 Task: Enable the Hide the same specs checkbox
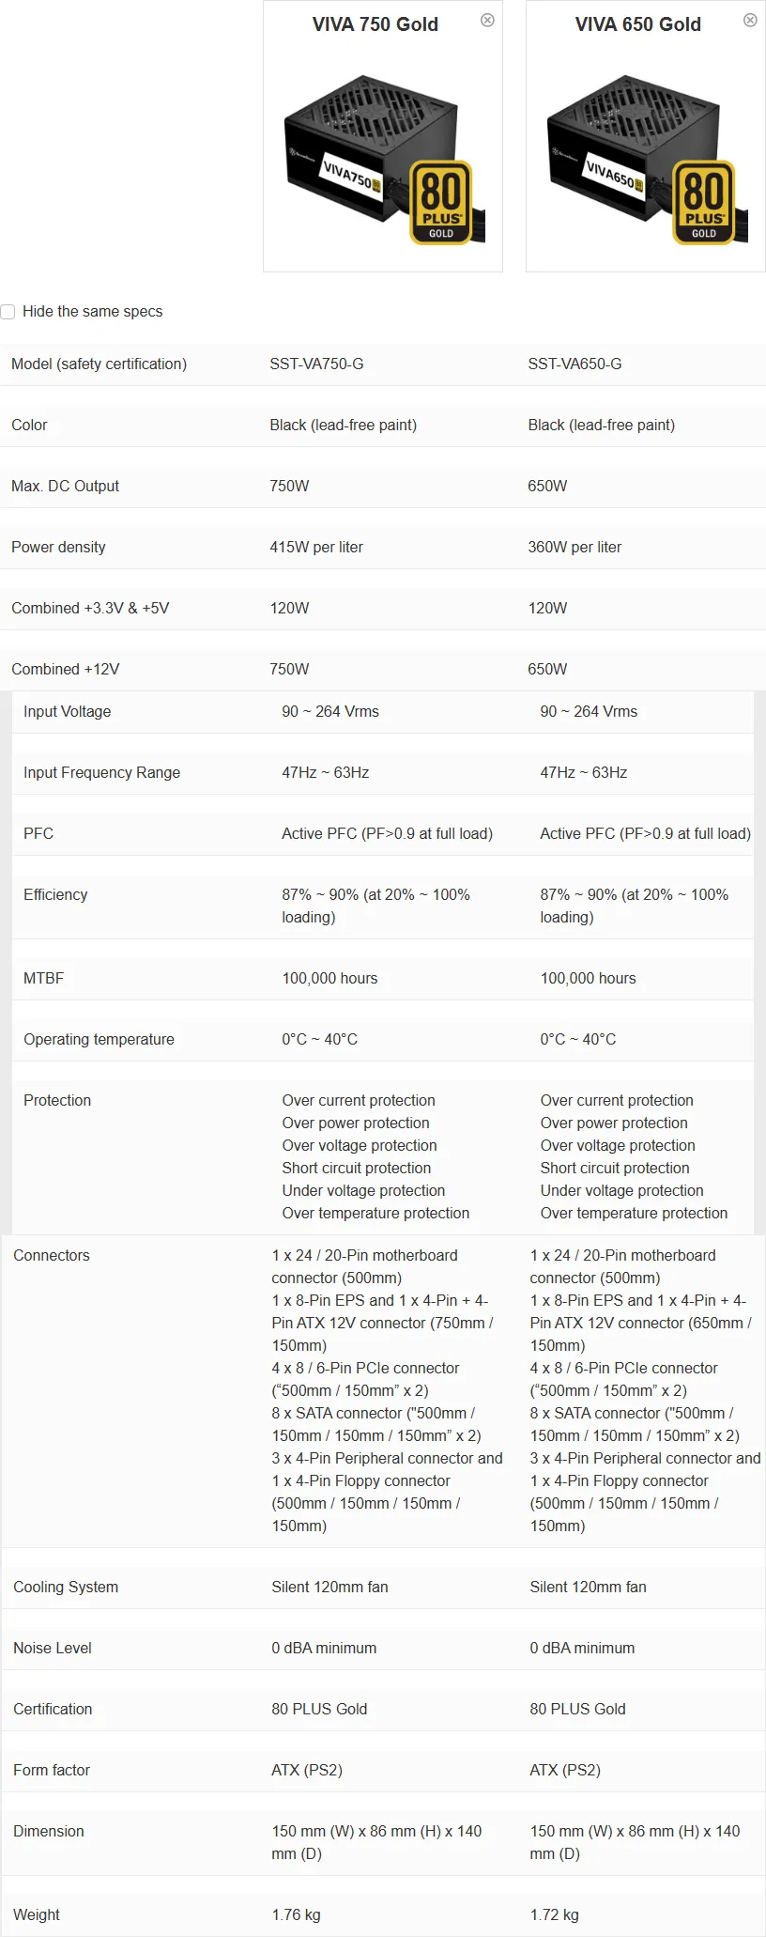8,312
